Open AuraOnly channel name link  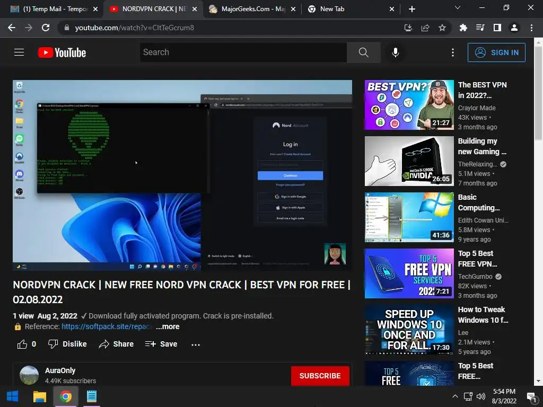60,370
